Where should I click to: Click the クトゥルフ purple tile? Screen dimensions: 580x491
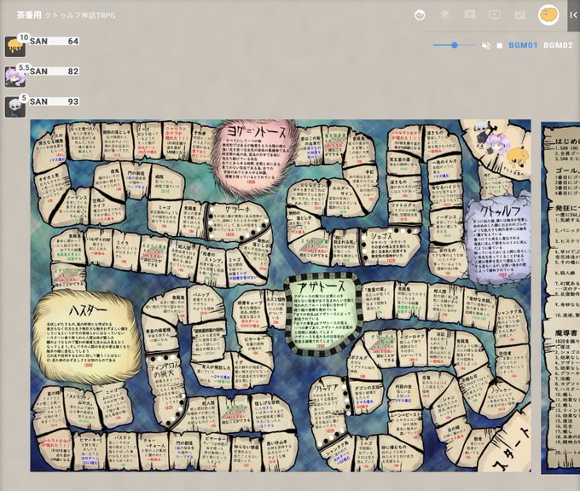[499, 240]
